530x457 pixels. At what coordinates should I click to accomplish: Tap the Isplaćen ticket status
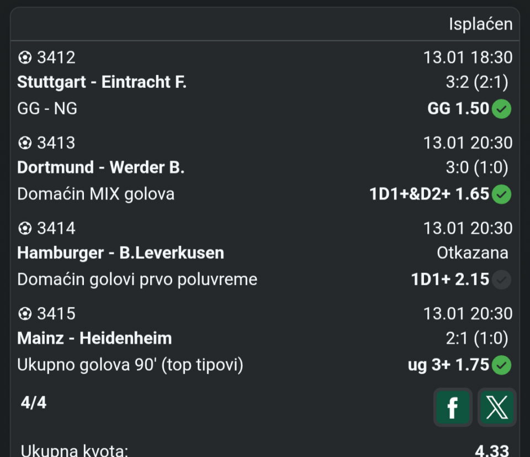tap(480, 24)
